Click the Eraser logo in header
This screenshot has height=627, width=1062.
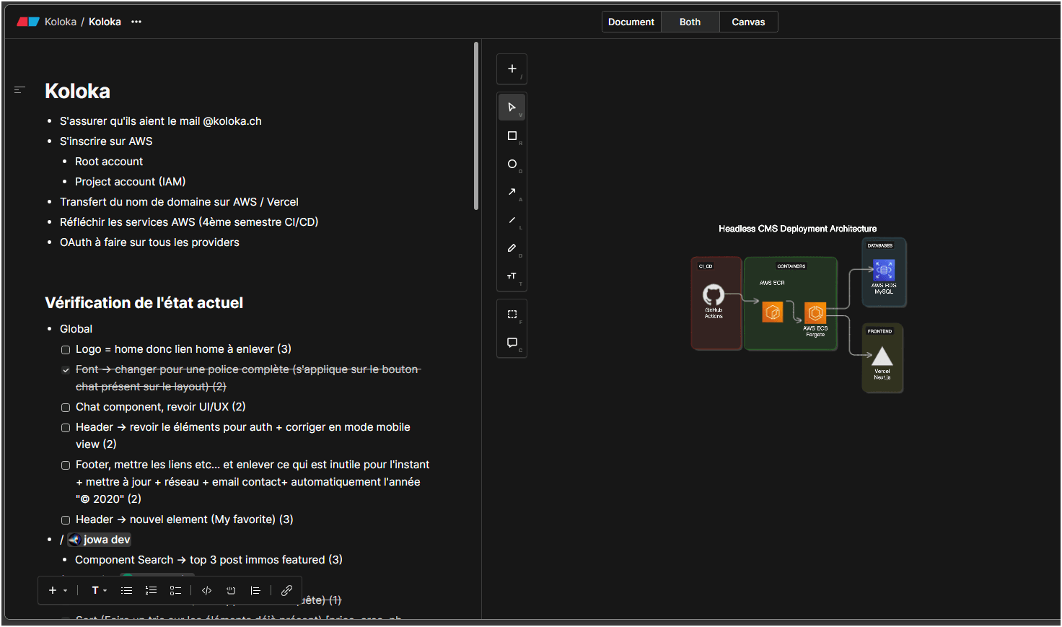28,22
